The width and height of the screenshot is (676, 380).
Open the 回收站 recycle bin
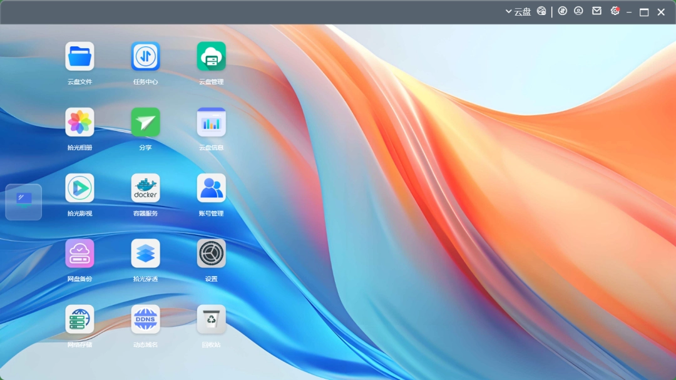pyautogui.click(x=211, y=319)
